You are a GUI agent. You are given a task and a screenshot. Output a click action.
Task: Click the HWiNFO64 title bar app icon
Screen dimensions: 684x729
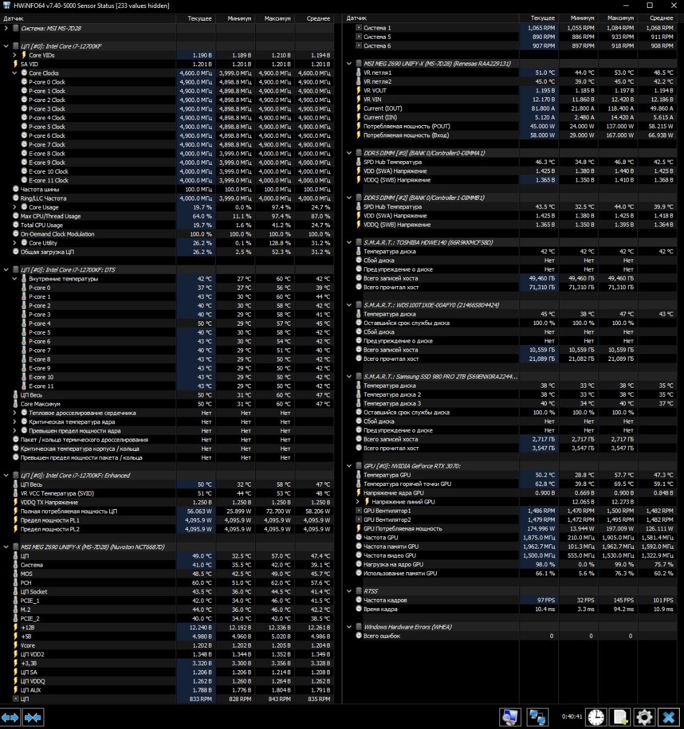[7, 5]
